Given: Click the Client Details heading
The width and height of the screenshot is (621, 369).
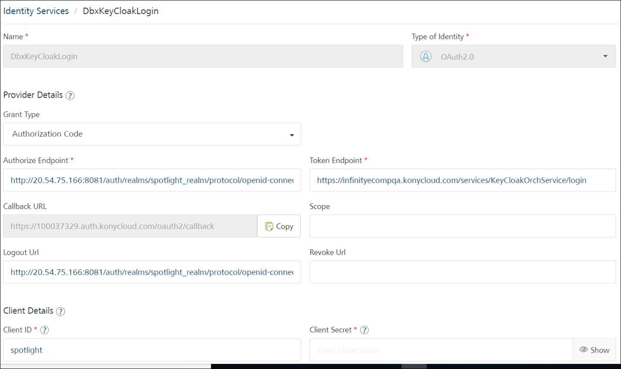Looking at the screenshot, I should (x=28, y=311).
